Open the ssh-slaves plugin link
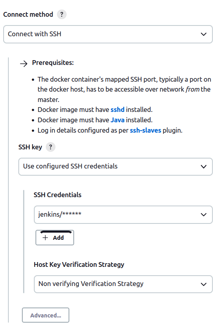Screen dimensions: 218x331 click(x=145, y=130)
